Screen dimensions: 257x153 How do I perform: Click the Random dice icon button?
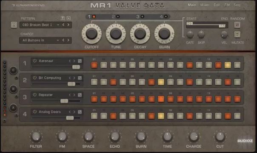coord(237,25)
